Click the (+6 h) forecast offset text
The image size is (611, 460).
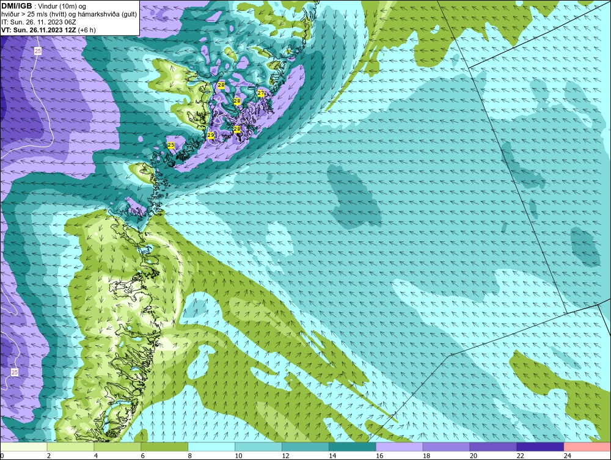[x=87, y=30]
